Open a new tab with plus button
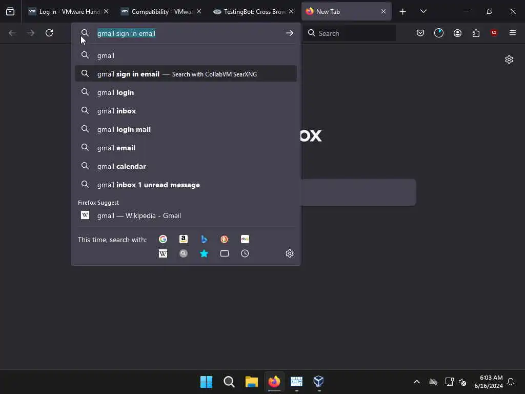Viewport: 525px width, 394px height. pyautogui.click(x=403, y=12)
